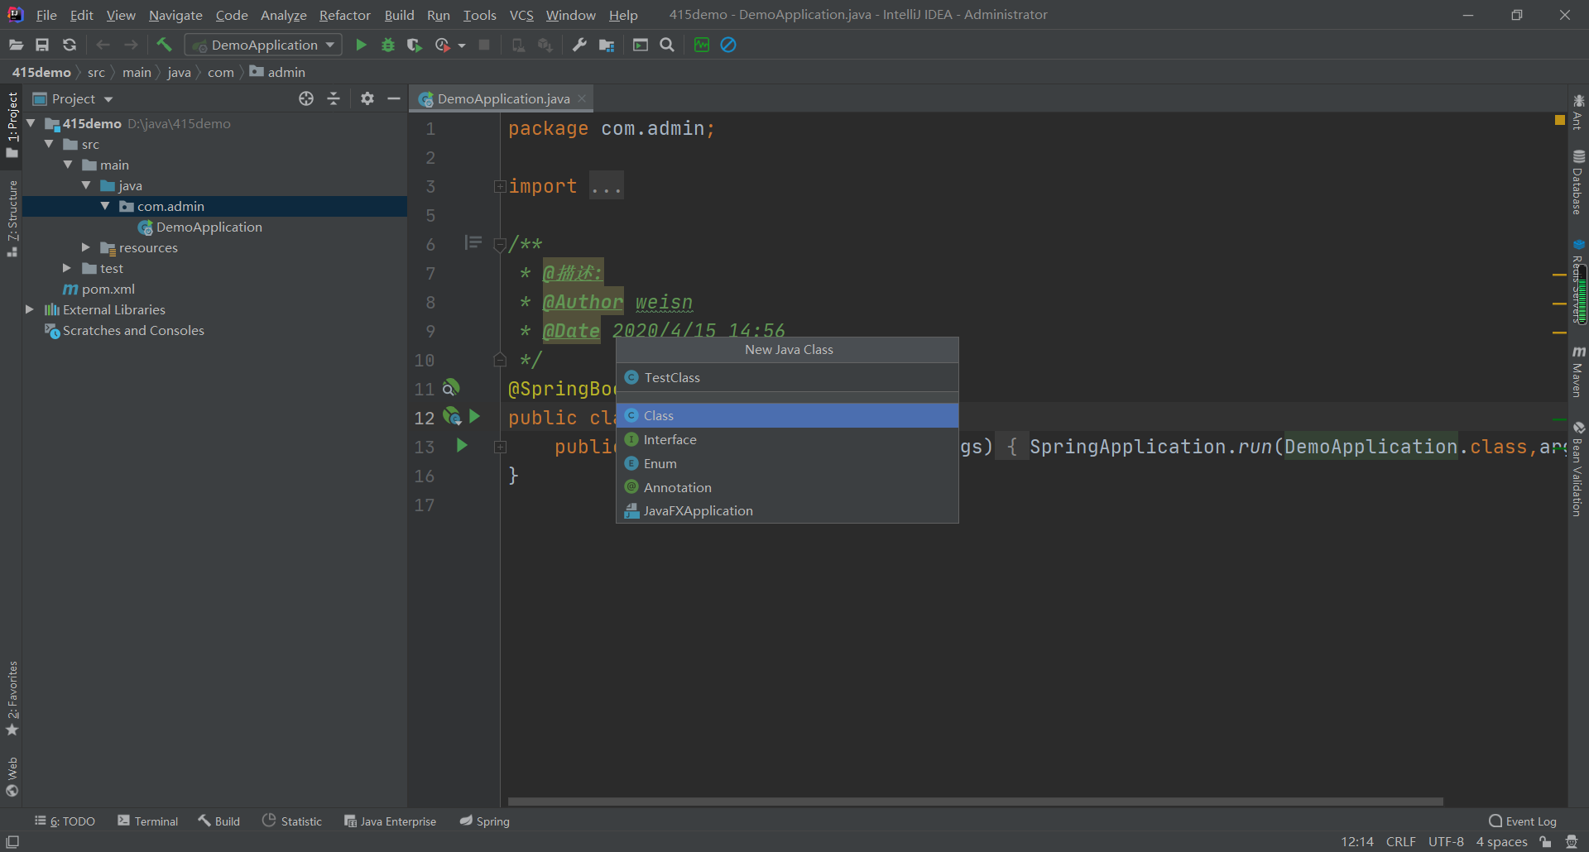
Task: Choose Annotation in New Java Class popup
Action: coord(787,487)
